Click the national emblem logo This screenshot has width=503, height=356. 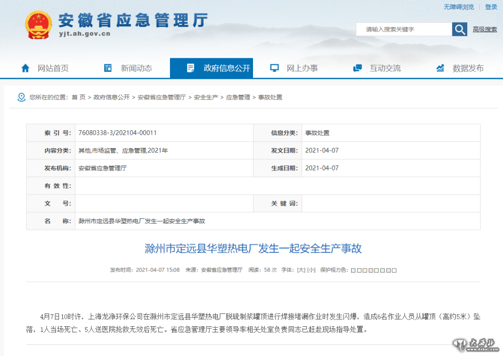click(38, 25)
